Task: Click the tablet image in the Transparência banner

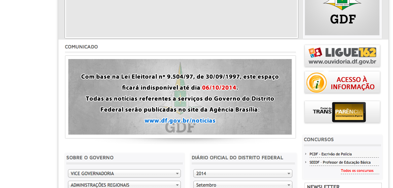Action: point(349,112)
